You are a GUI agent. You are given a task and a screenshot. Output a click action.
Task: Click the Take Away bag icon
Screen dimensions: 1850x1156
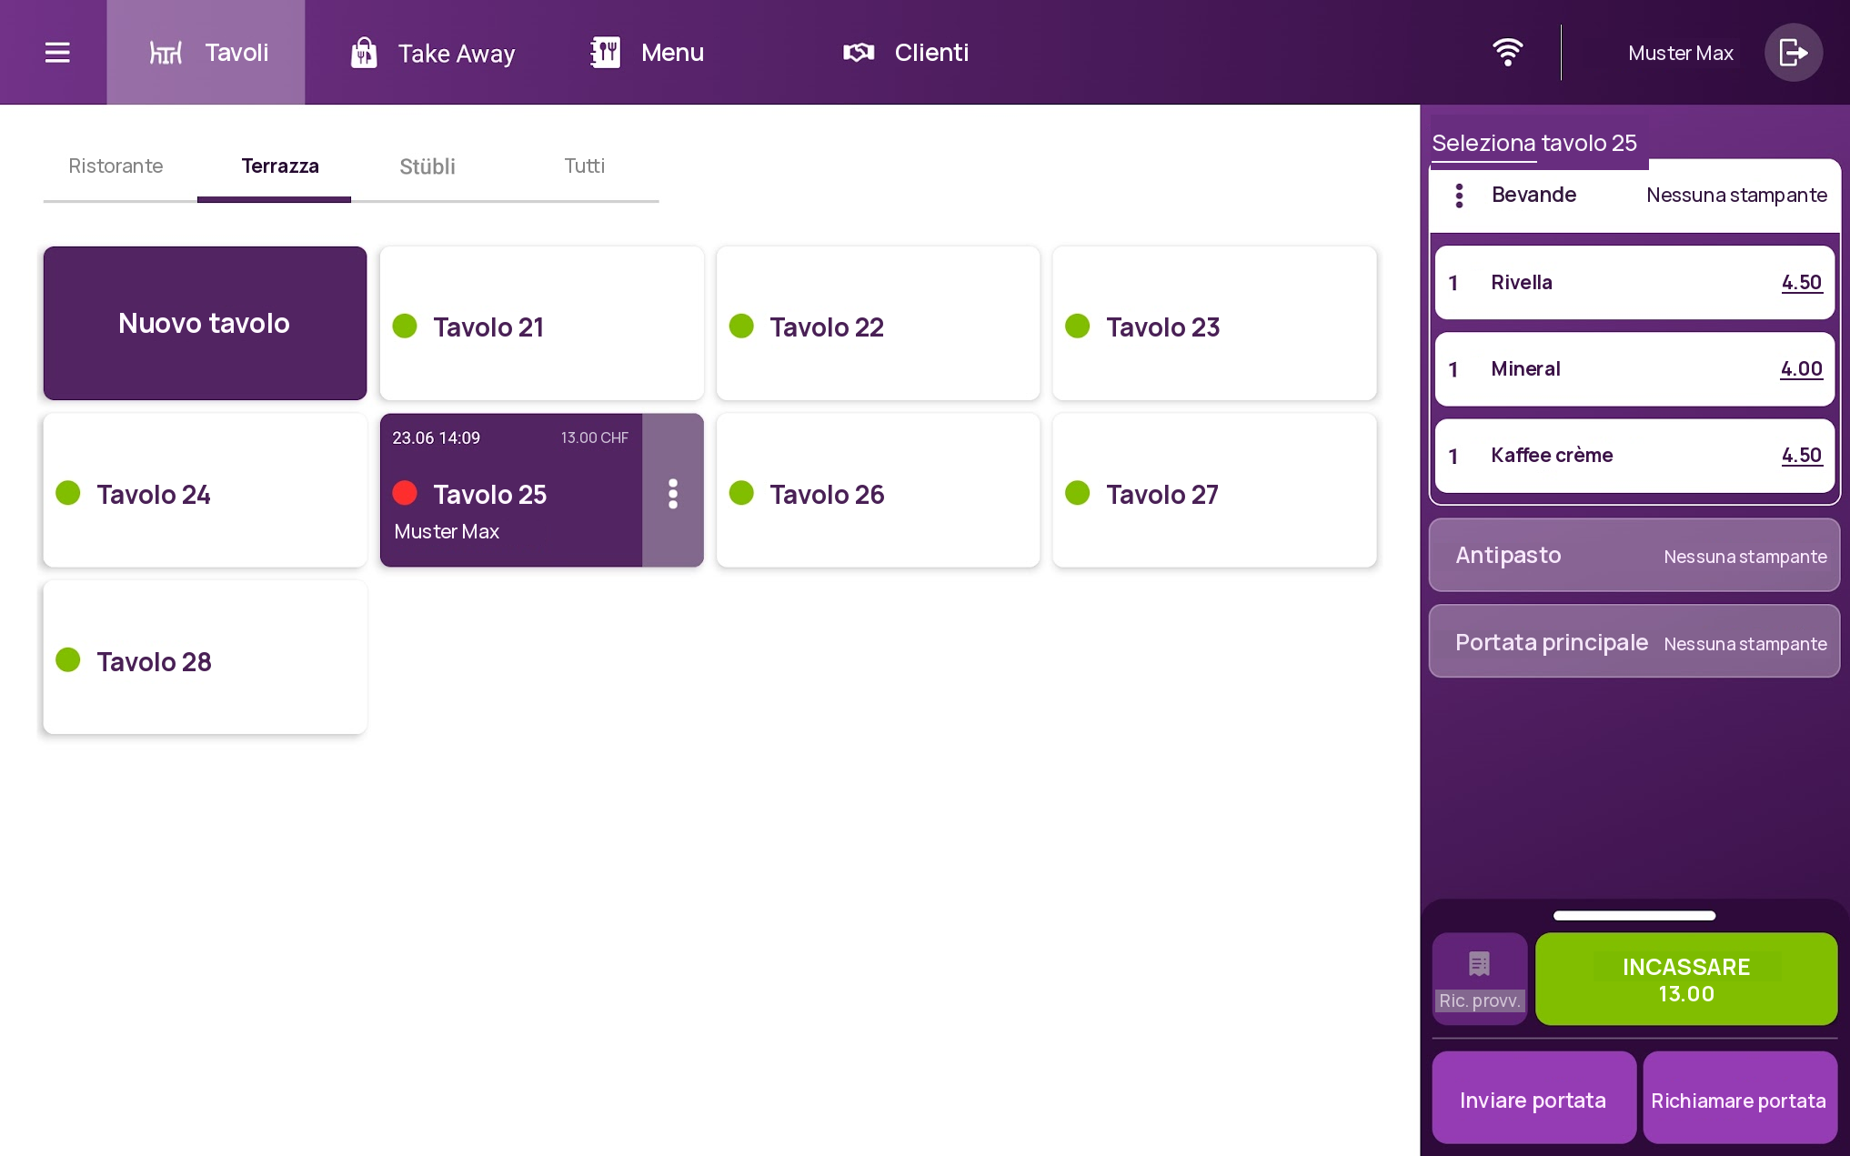coord(364,53)
